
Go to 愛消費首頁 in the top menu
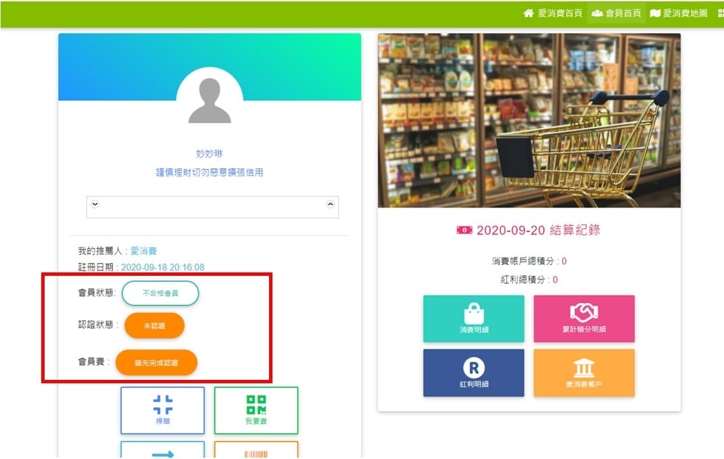553,14
